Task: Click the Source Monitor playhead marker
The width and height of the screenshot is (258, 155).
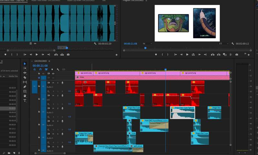Action: 67,48
